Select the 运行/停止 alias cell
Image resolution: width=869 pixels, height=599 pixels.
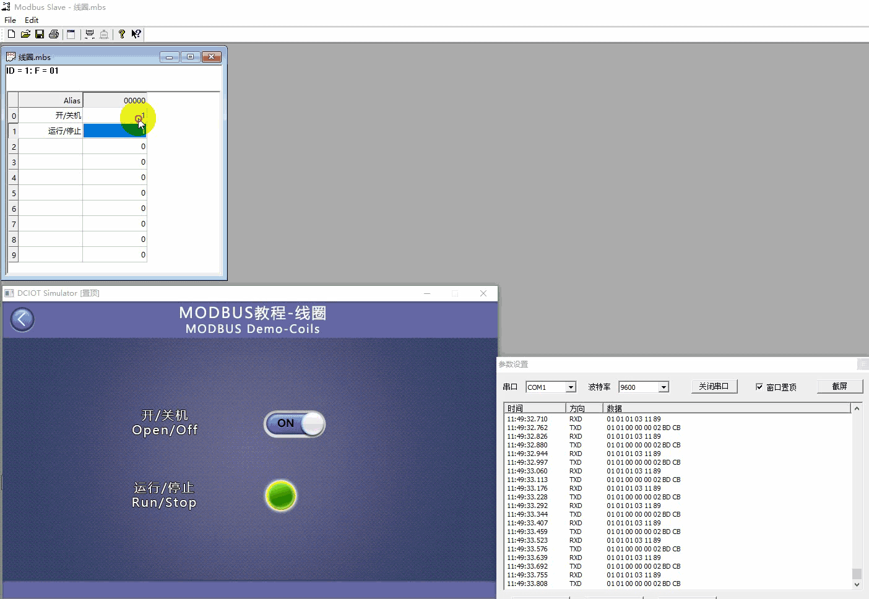(x=50, y=131)
